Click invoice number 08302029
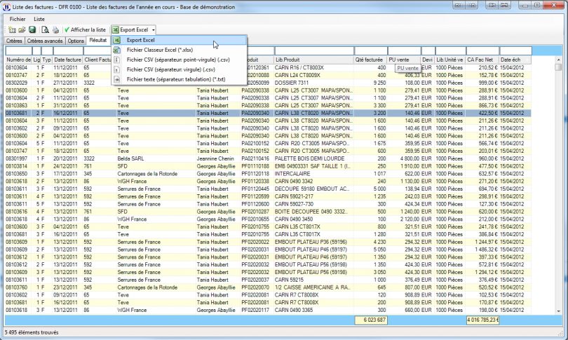568x340 pixels. coord(17,83)
